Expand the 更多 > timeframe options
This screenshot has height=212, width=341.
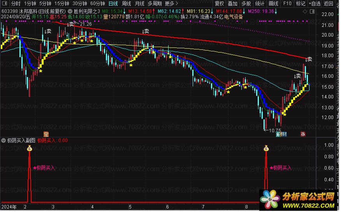coord(171,4)
